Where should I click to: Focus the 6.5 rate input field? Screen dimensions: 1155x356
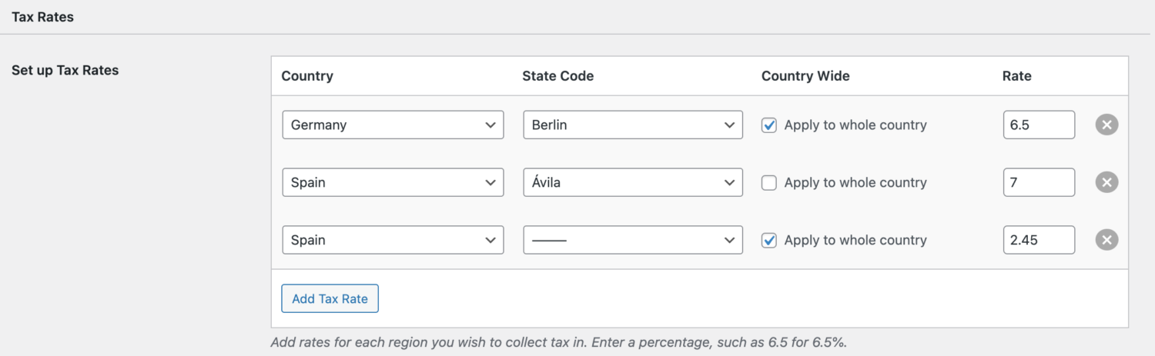click(1039, 125)
